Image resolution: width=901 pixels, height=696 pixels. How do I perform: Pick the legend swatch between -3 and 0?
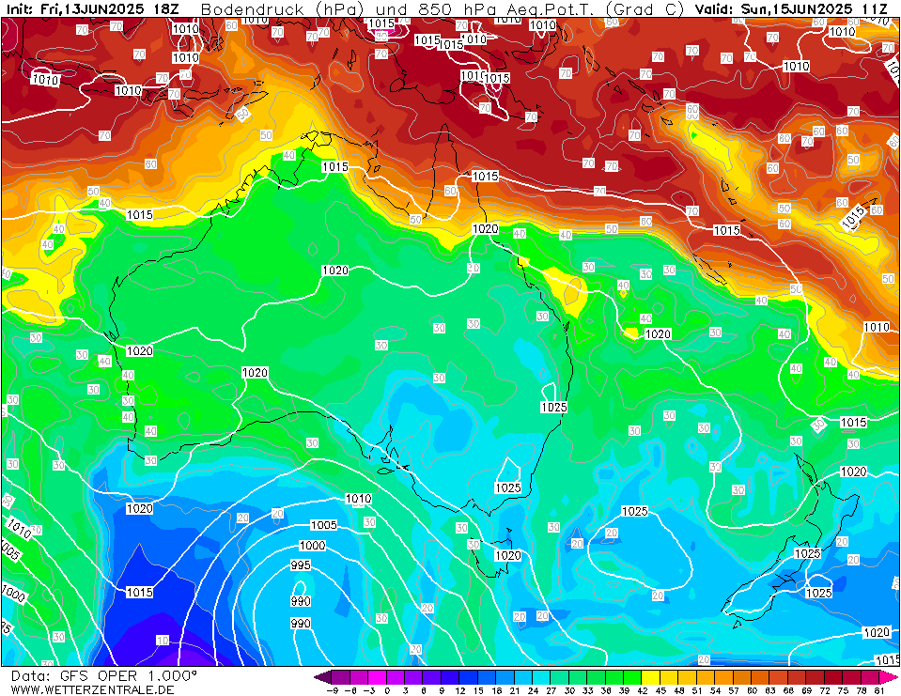coord(377,677)
